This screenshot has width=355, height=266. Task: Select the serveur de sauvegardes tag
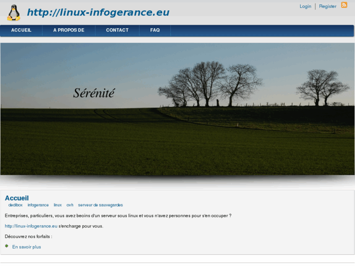pyautogui.click(x=100, y=205)
